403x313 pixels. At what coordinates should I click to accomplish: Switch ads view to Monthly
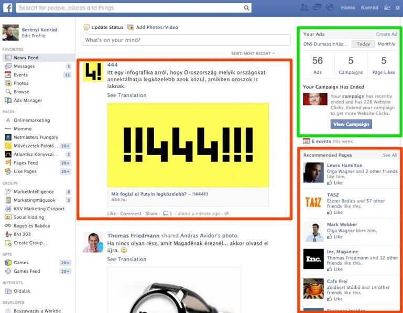[x=386, y=44]
